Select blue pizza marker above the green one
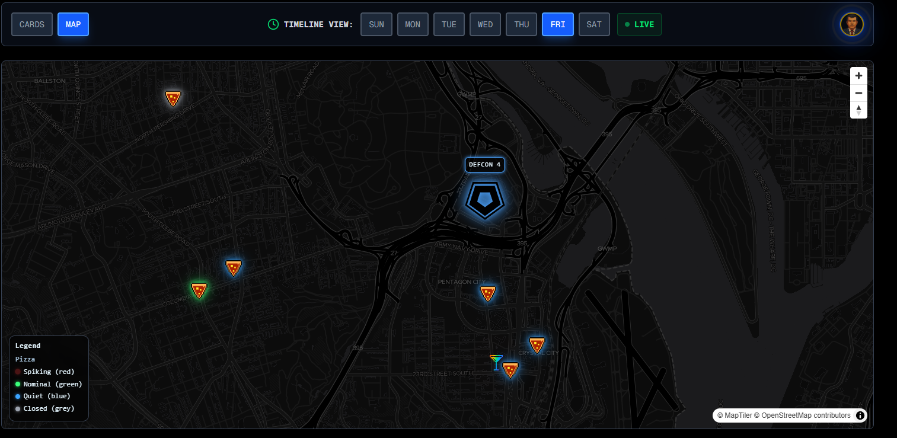Viewport: 897px width, 438px height. click(234, 268)
